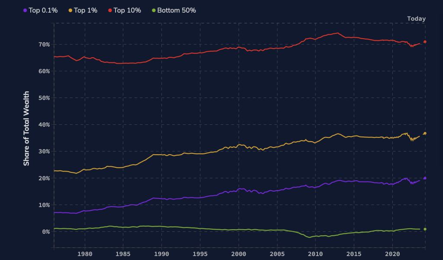Select the purple Today endpoint marker
The width and height of the screenshot is (443, 260).
click(425, 178)
